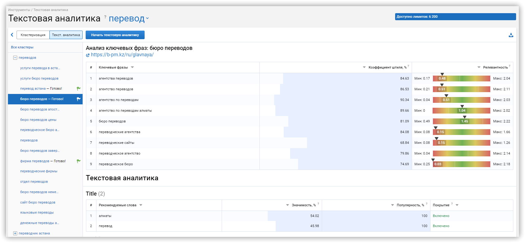Click help mark next to Значимость header

coord(318,204)
